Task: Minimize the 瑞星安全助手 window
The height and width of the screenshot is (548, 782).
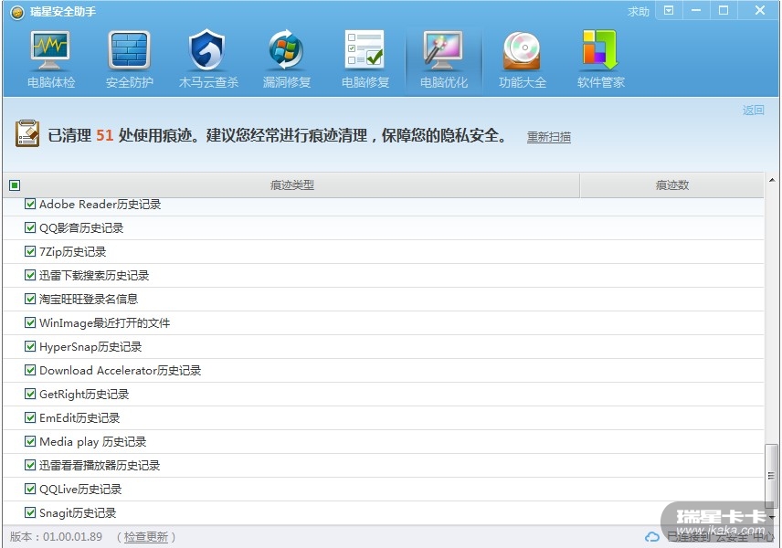Action: click(696, 10)
